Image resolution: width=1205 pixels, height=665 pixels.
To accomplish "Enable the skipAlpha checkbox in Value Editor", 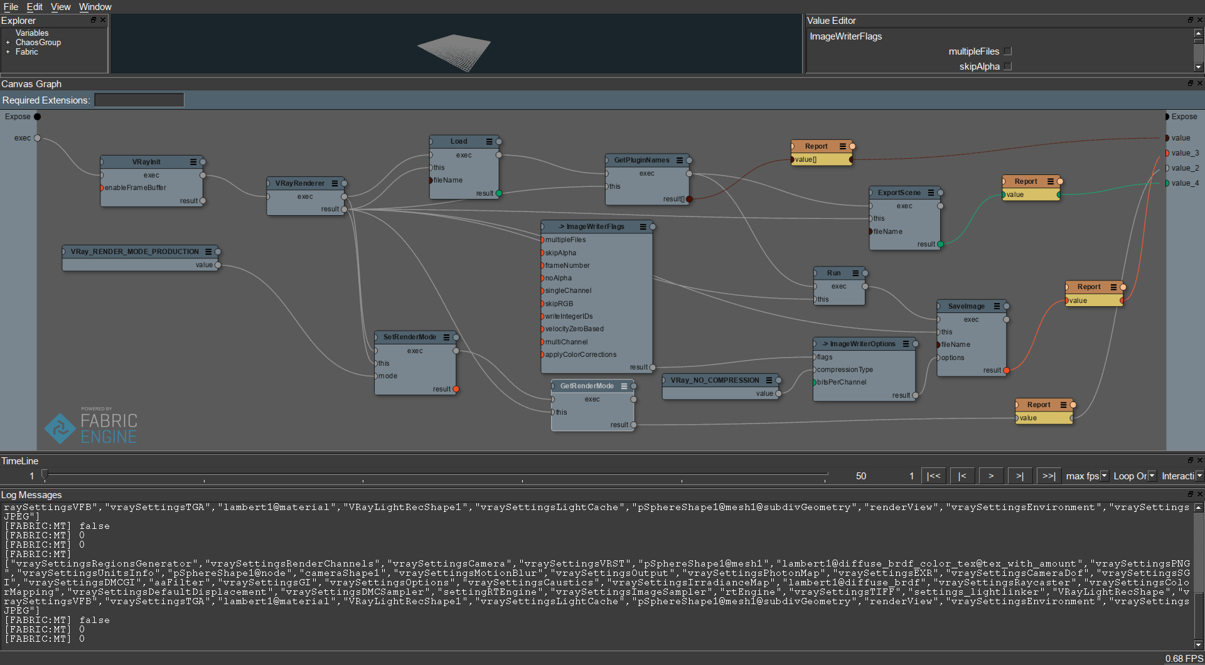I will point(1007,66).
